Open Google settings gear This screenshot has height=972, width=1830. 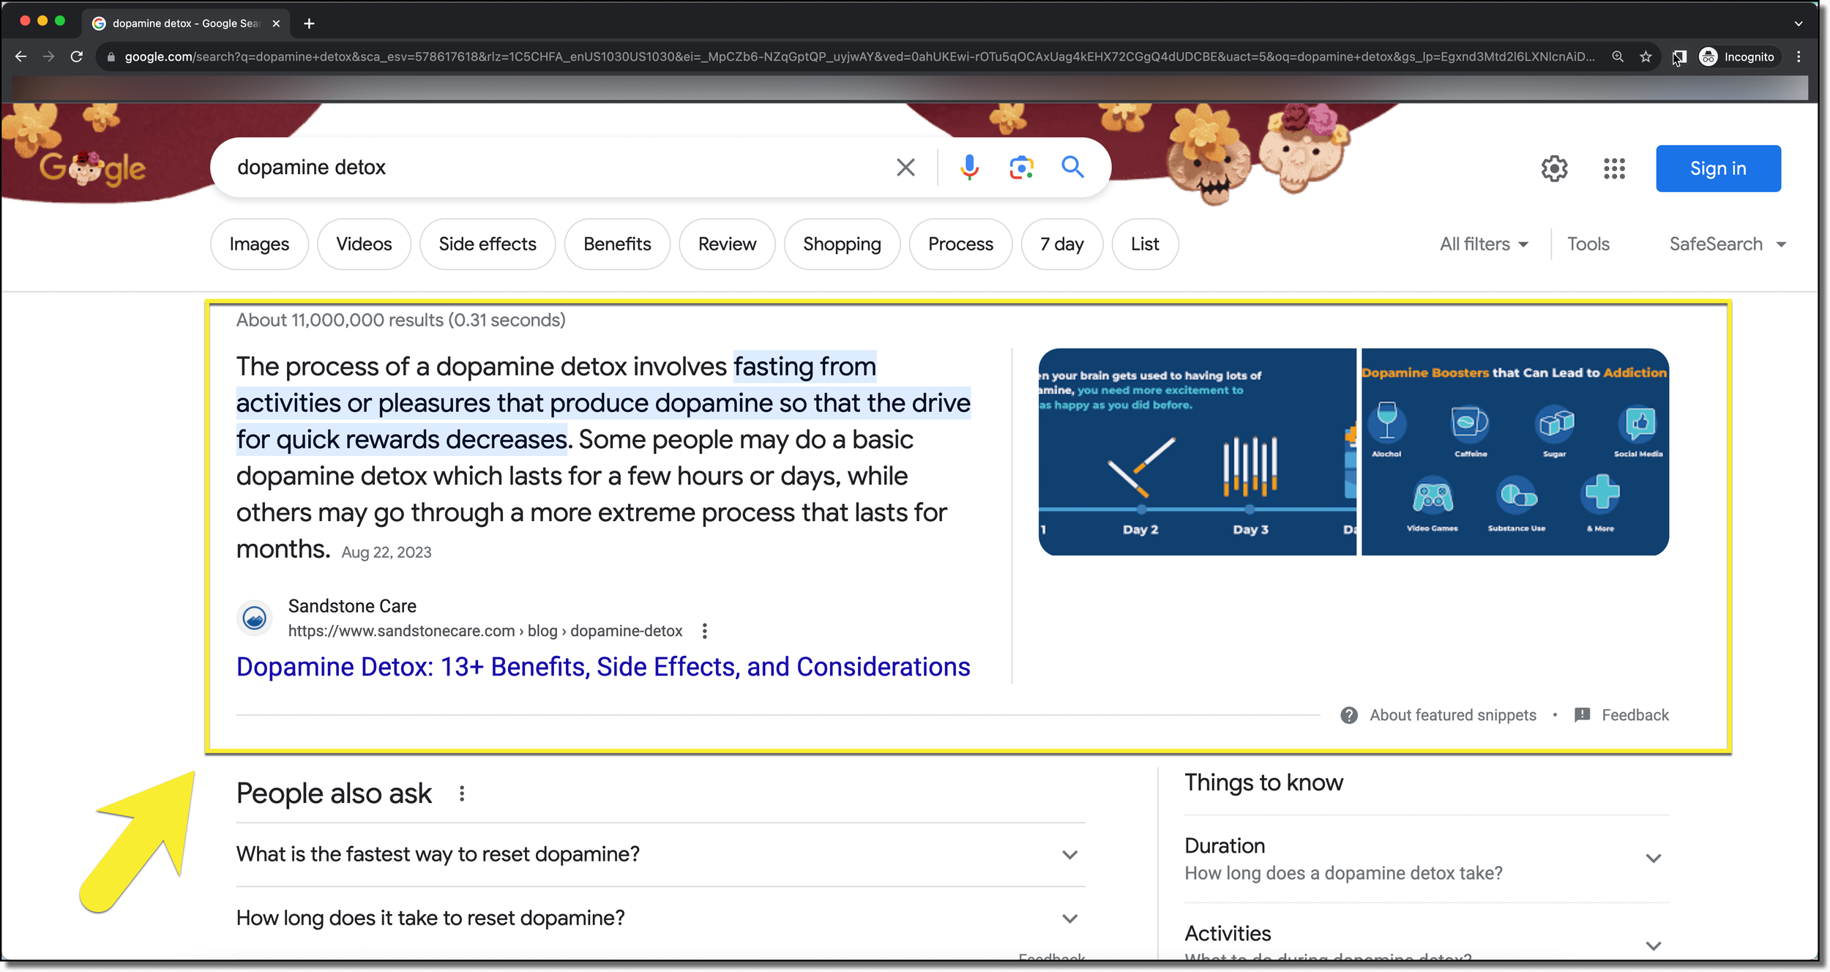[x=1554, y=168]
